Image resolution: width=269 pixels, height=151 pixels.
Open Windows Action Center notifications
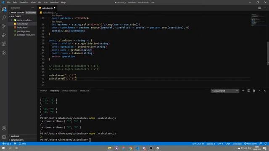(265, 148)
